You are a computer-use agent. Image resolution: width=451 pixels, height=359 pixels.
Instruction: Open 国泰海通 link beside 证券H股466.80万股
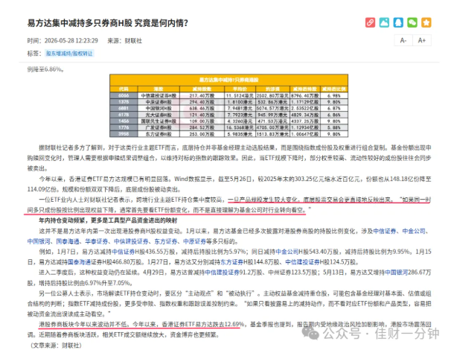click(x=79, y=262)
